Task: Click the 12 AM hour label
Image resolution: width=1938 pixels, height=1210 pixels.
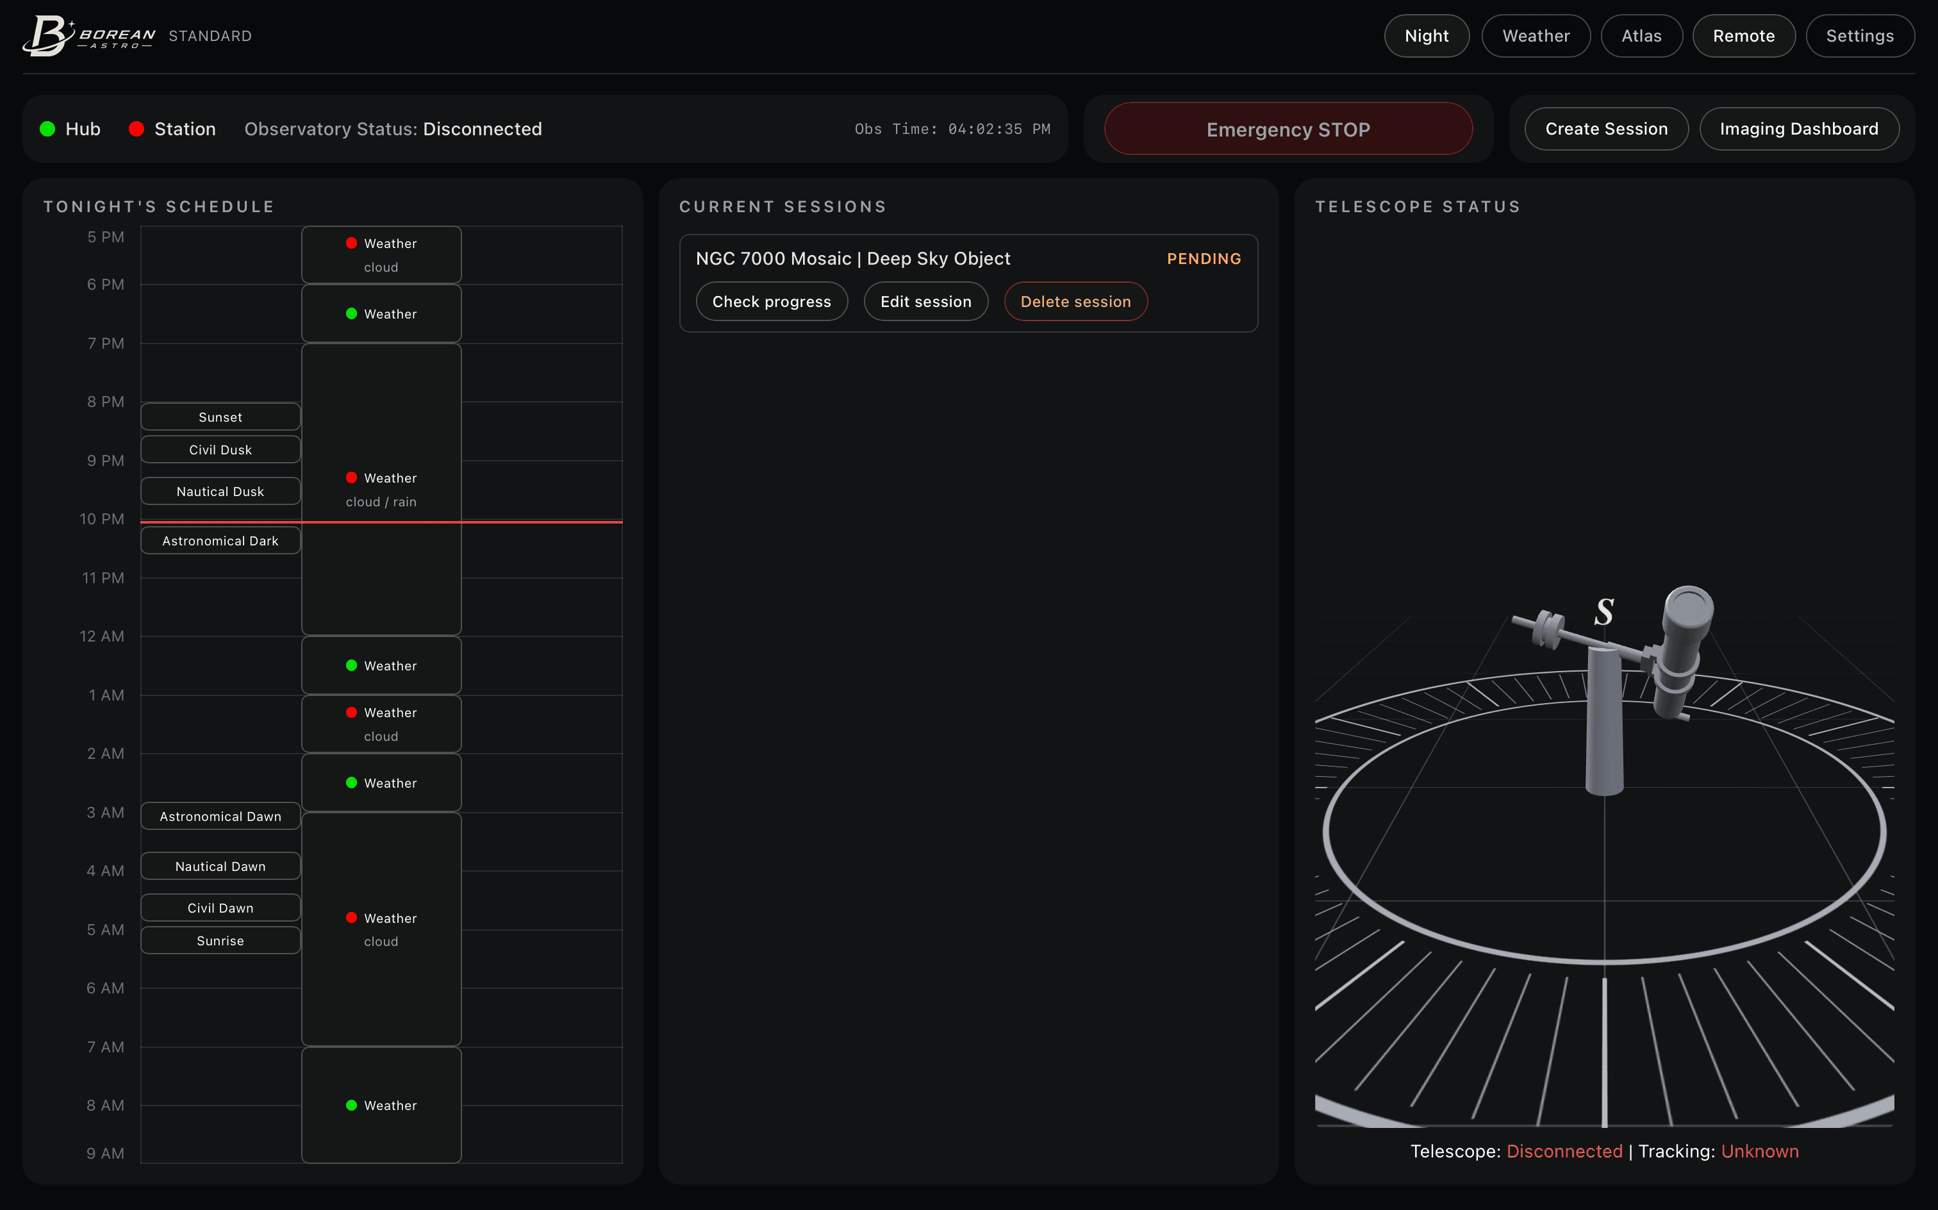Action: (x=102, y=636)
